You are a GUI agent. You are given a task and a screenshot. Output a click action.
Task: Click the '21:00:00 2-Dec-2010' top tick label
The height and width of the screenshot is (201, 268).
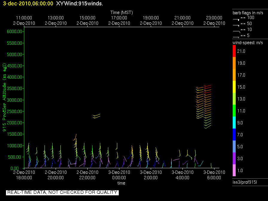pyautogui.click(x=182, y=21)
